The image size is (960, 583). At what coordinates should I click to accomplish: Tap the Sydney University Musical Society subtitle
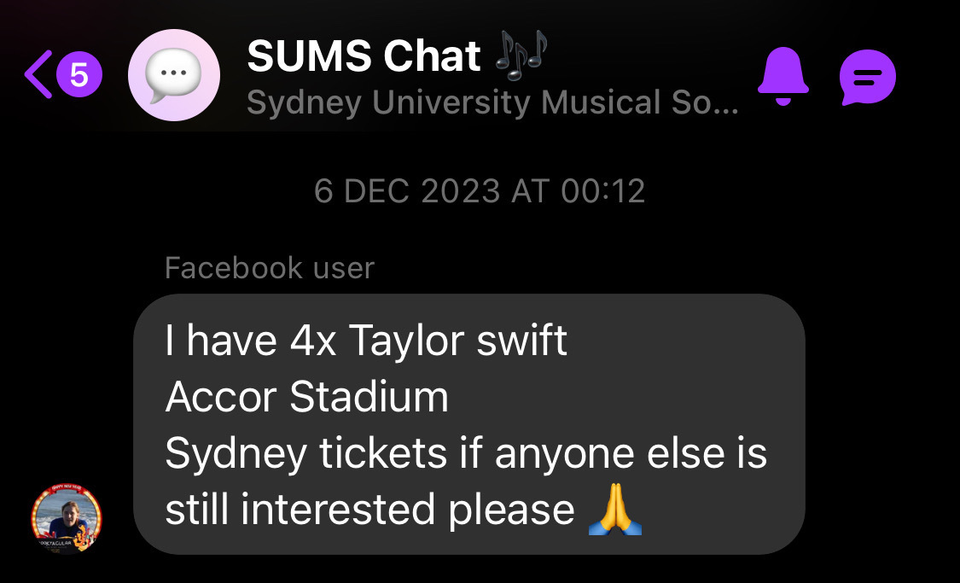coord(492,103)
